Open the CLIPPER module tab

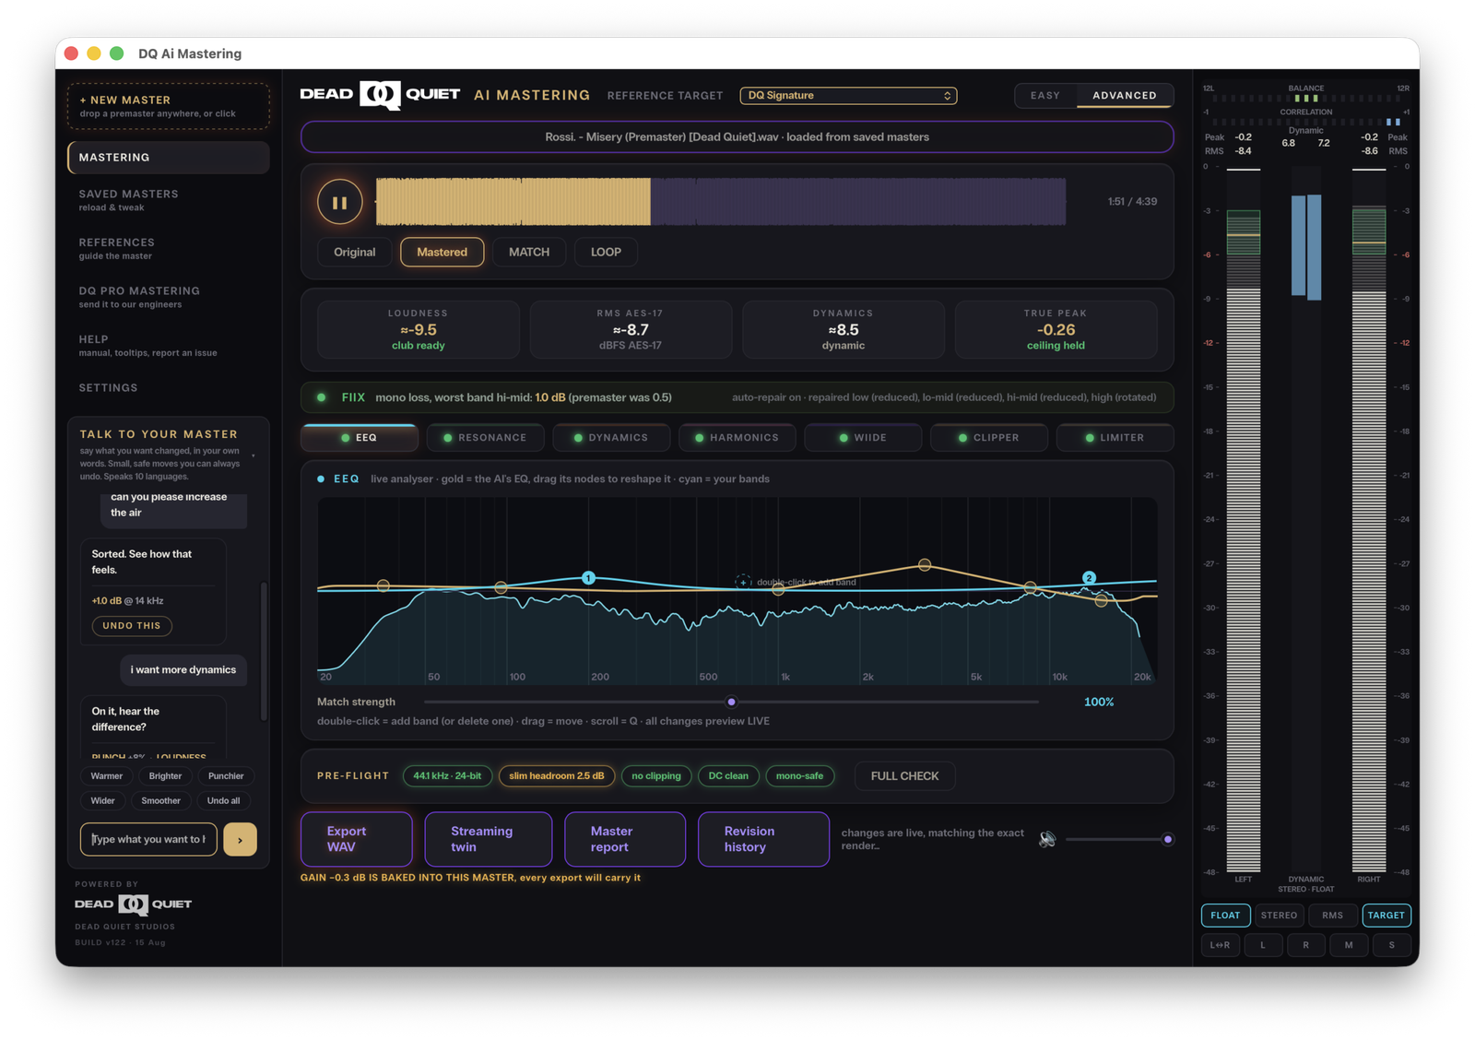[989, 438]
